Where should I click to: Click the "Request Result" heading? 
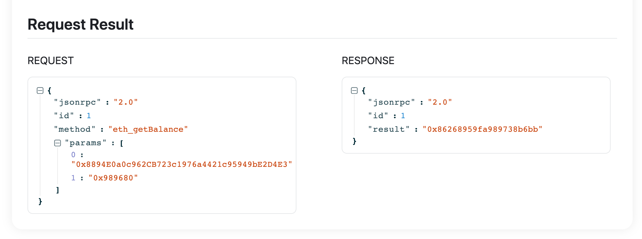tap(80, 24)
